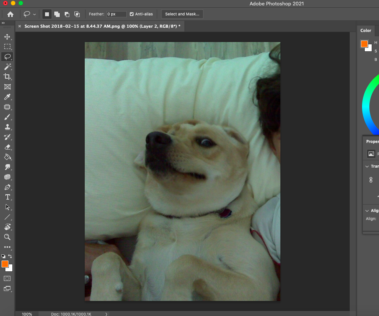
Task: Click inside the Feather value field
Action: point(116,14)
